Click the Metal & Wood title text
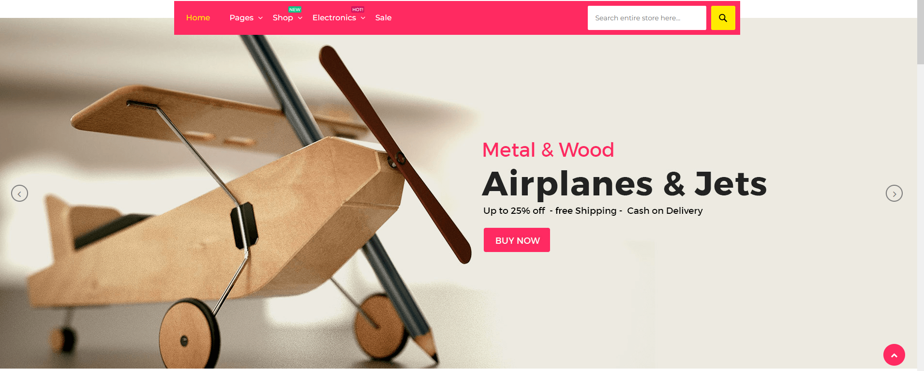 pyautogui.click(x=548, y=150)
